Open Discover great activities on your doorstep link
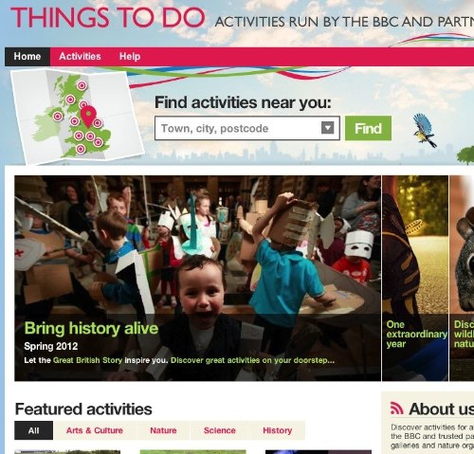 click(x=252, y=360)
